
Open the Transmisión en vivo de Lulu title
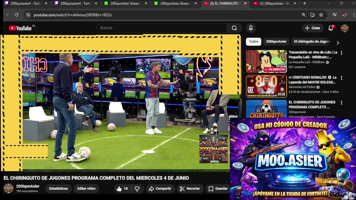313,55
